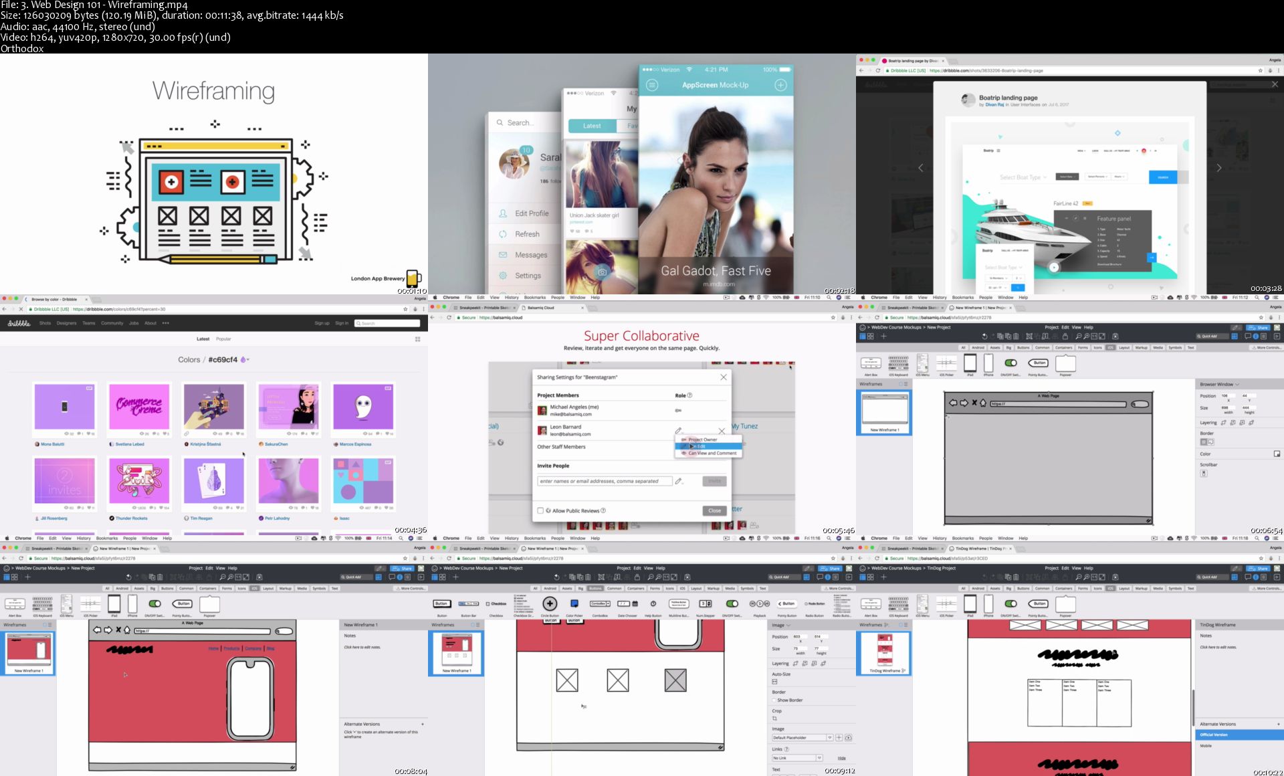Tap the plus icon on the AppScreen Mock-Up header
The height and width of the screenshot is (776, 1284).
tap(780, 85)
